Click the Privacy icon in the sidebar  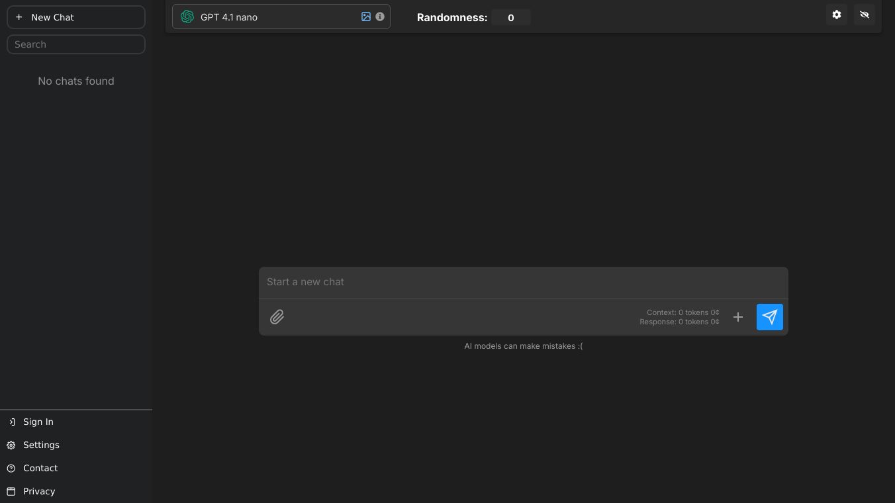pyautogui.click(x=11, y=491)
